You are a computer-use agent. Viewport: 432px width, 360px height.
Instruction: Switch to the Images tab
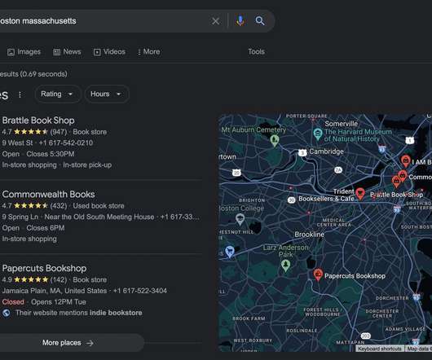coord(24,52)
